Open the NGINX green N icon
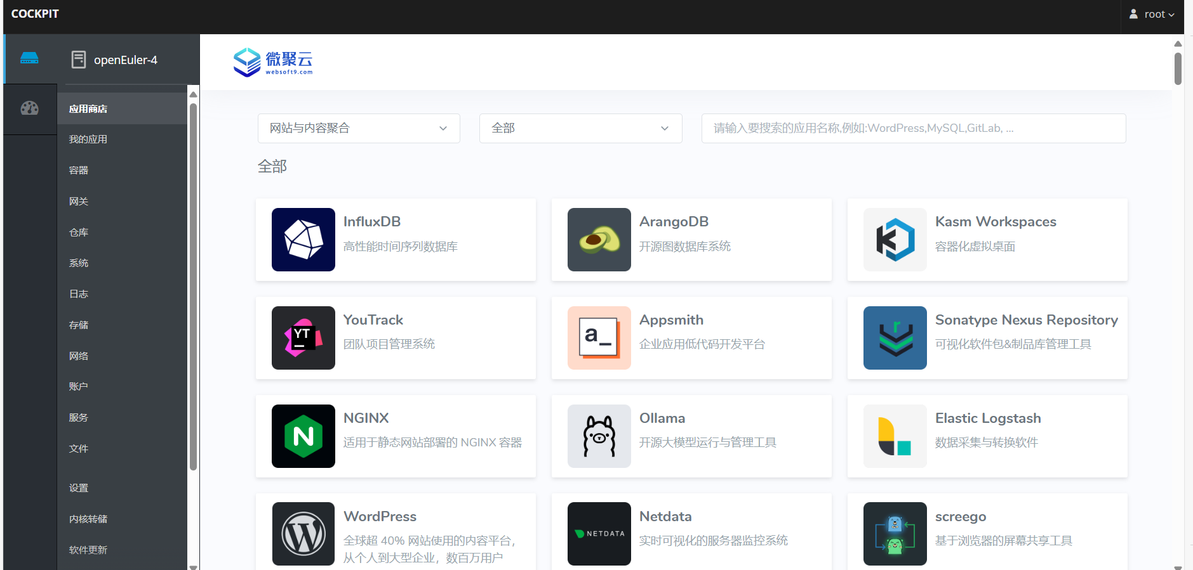 tap(303, 436)
